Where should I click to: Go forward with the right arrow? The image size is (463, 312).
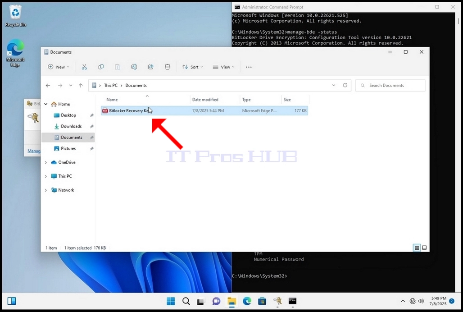point(60,85)
